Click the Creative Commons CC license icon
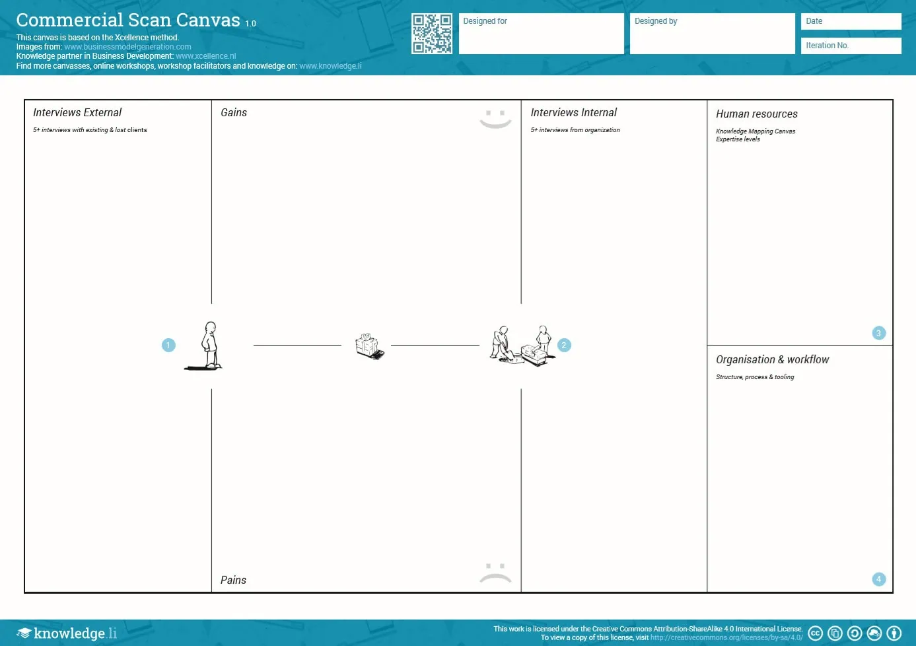 coord(816,633)
